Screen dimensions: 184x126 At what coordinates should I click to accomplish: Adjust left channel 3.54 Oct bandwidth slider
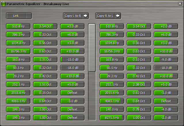click(x=45, y=26)
